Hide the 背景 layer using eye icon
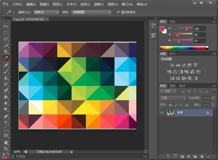This screenshot has width=218, height=160. click(162, 113)
